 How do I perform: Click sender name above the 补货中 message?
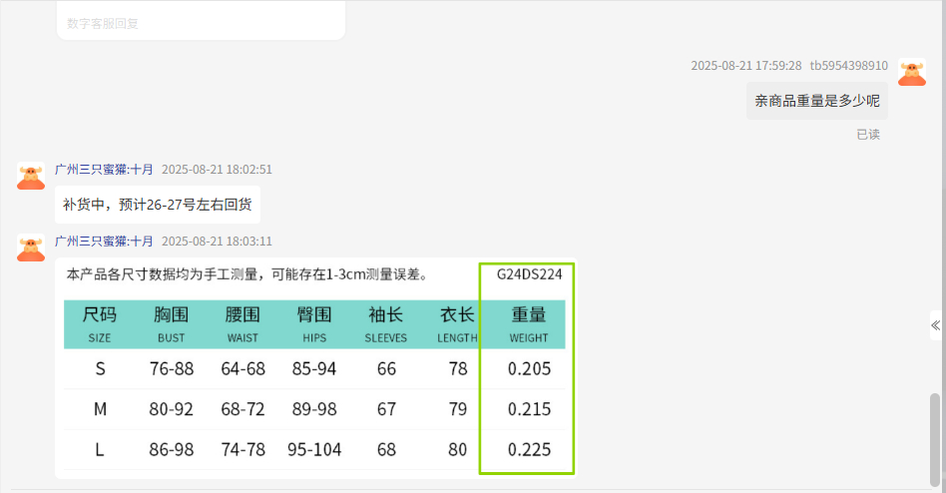(x=104, y=170)
